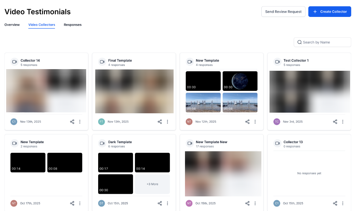
Task: Click the Search by Name field
Action: pyautogui.click(x=325, y=42)
